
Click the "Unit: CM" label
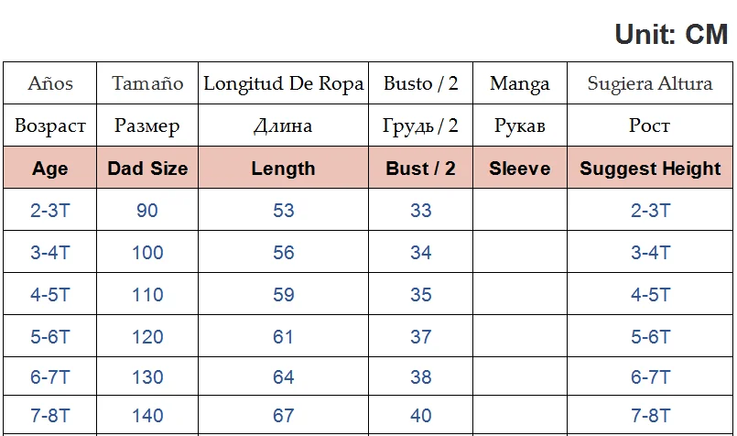click(x=671, y=35)
